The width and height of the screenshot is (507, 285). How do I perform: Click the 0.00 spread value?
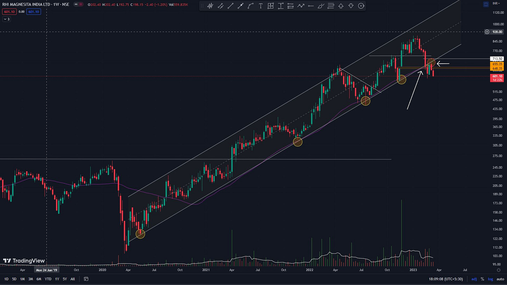pyautogui.click(x=21, y=11)
